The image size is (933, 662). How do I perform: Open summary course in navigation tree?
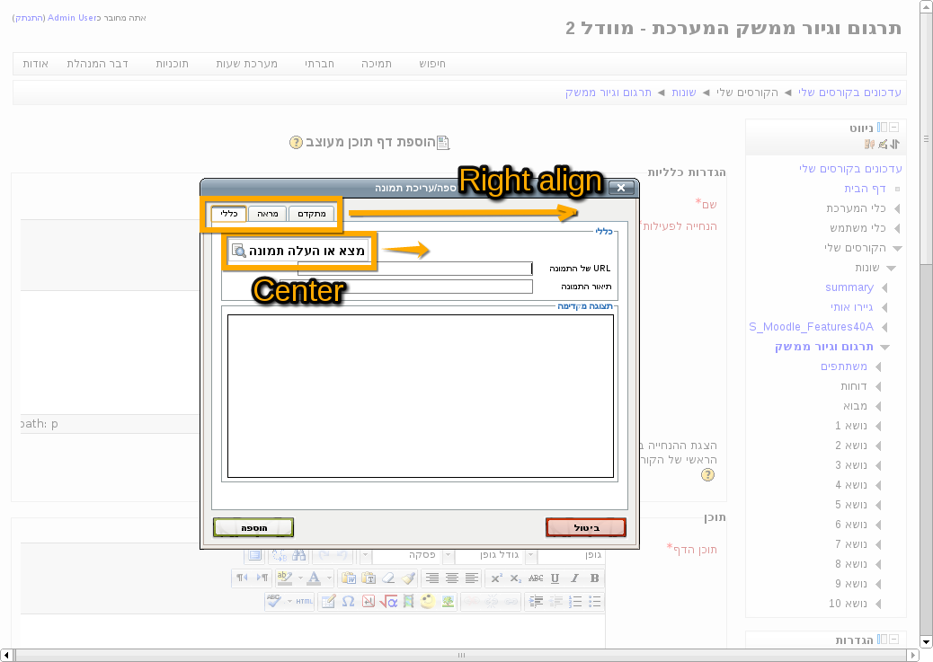coord(849,287)
